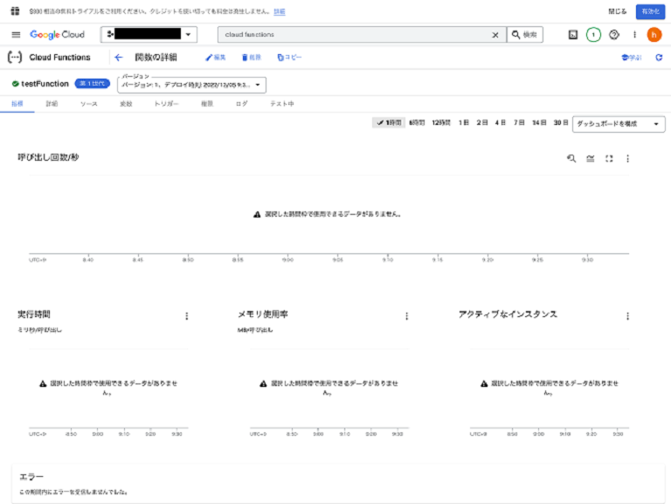The width and height of the screenshot is (671, 504).
Task: Open more options for 実行時間 chart
Action: [x=187, y=316]
